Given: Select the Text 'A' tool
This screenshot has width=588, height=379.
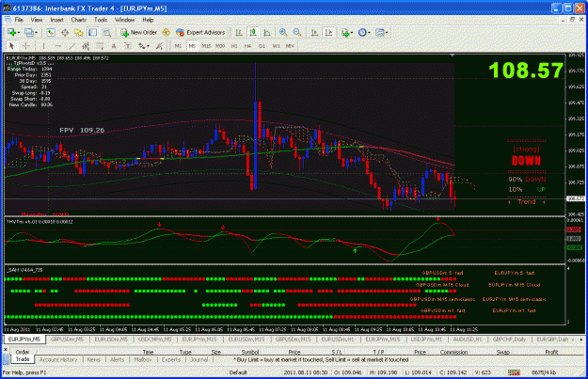Looking at the screenshot, I should 114,46.
